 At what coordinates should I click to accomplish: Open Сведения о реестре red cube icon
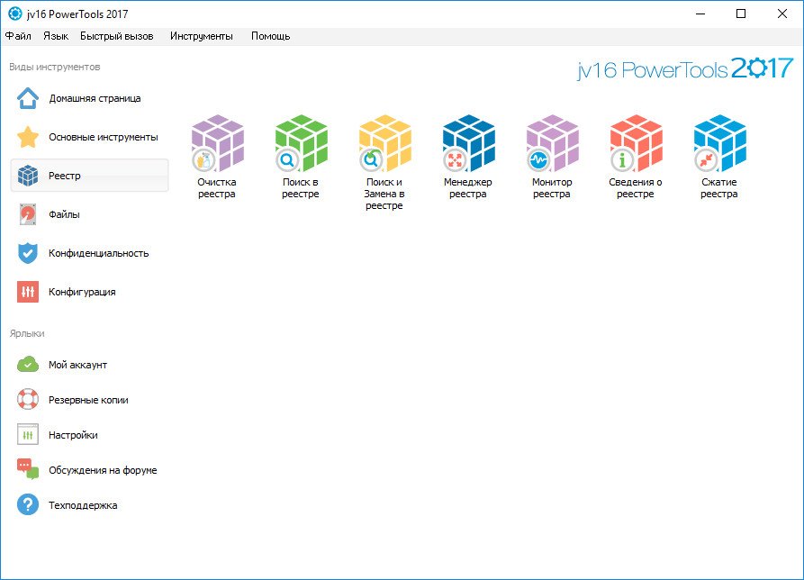[x=636, y=143]
